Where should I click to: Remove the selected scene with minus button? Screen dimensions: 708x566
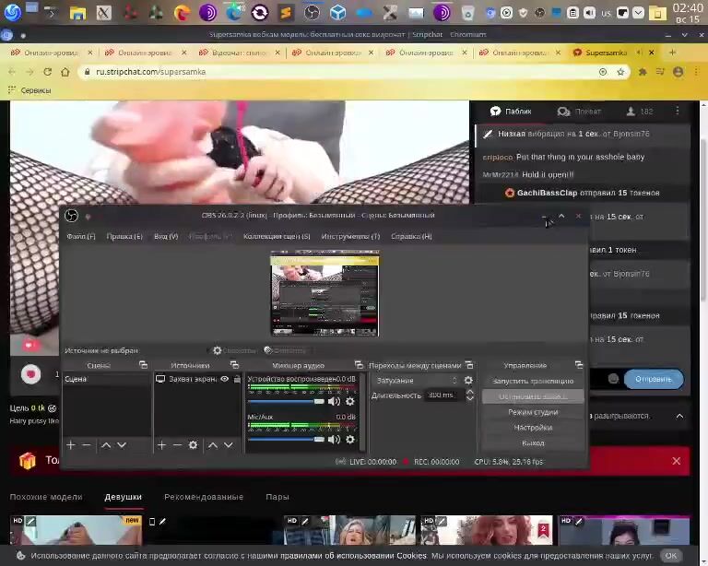tap(87, 445)
